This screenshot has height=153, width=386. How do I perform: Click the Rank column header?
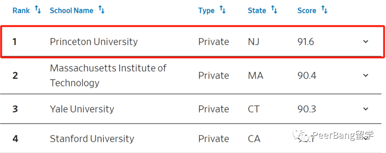[21, 11]
